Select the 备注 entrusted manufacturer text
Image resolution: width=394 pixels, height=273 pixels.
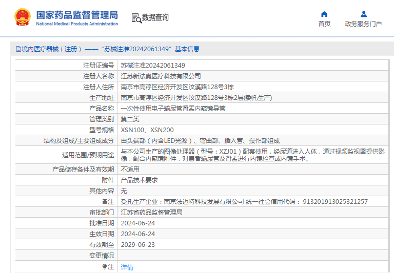click(x=244, y=202)
